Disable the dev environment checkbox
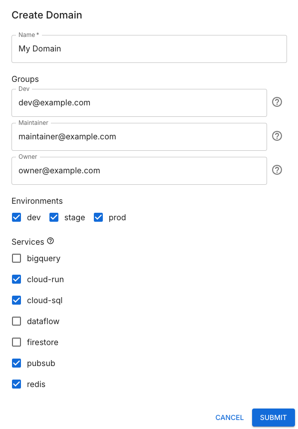 [x=16, y=217]
